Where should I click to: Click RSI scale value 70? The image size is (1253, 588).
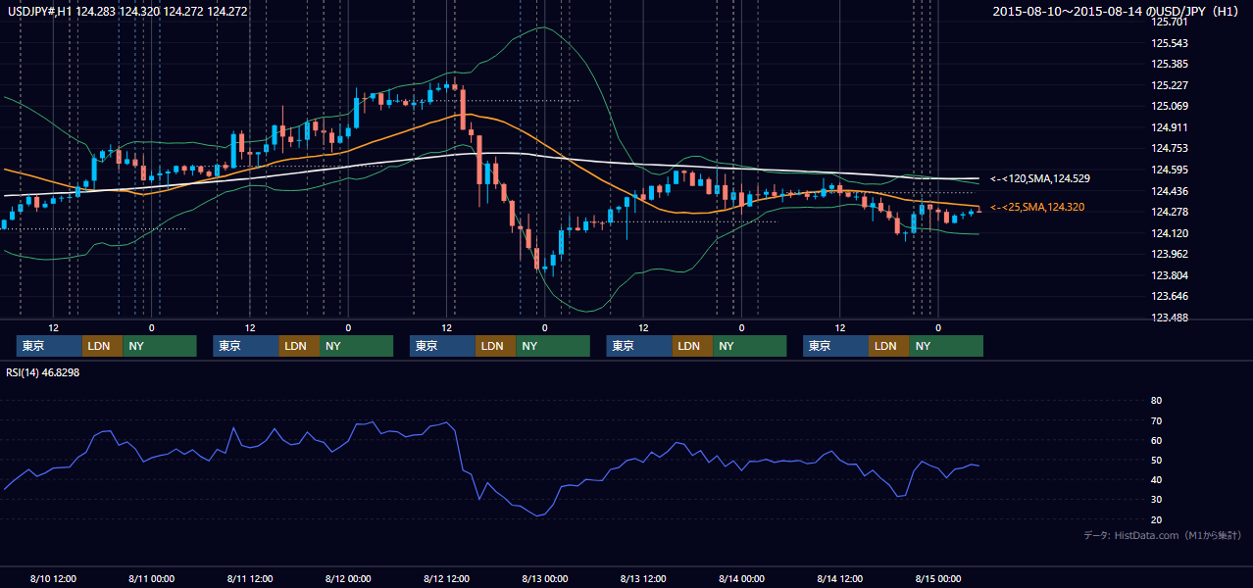[x=1156, y=420]
